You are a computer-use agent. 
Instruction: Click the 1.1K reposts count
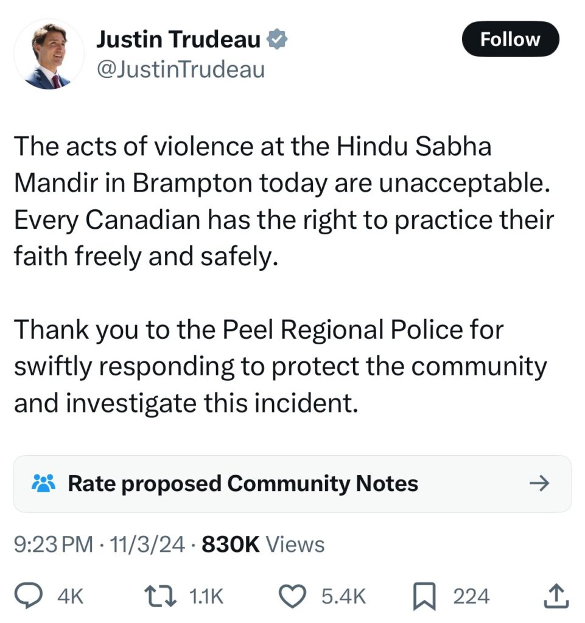coord(206,596)
